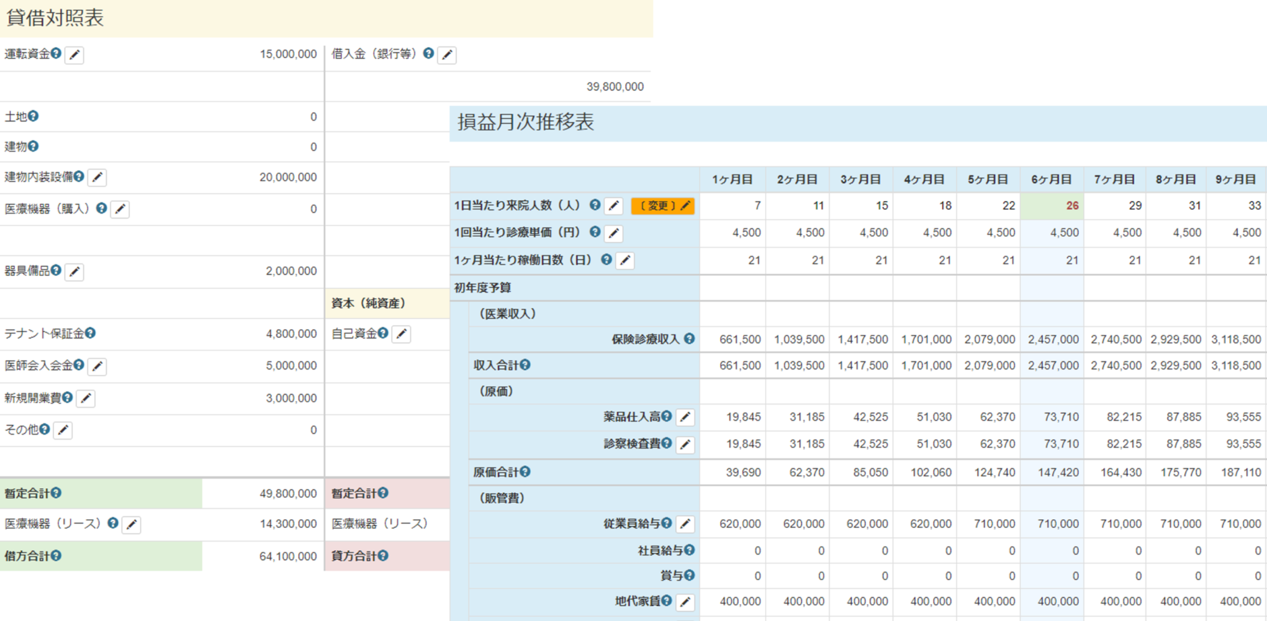The width and height of the screenshot is (1267, 621).
Task: Show help for 薬品仕入高
Action: [667, 416]
